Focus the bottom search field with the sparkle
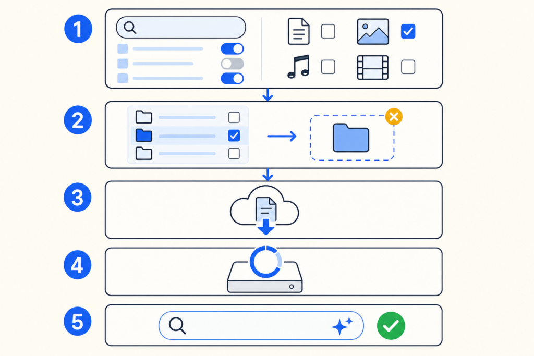Viewport: 534px width, 356px height. [x=261, y=326]
